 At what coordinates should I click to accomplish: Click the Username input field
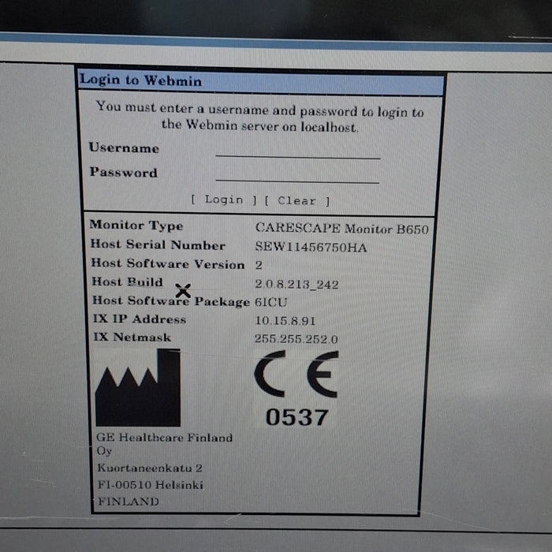tap(297, 150)
